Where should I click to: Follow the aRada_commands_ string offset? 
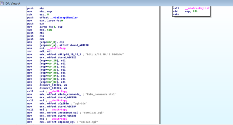69,94
